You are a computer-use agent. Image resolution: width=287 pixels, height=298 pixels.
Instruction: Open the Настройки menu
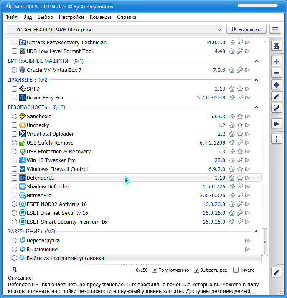[71, 17]
